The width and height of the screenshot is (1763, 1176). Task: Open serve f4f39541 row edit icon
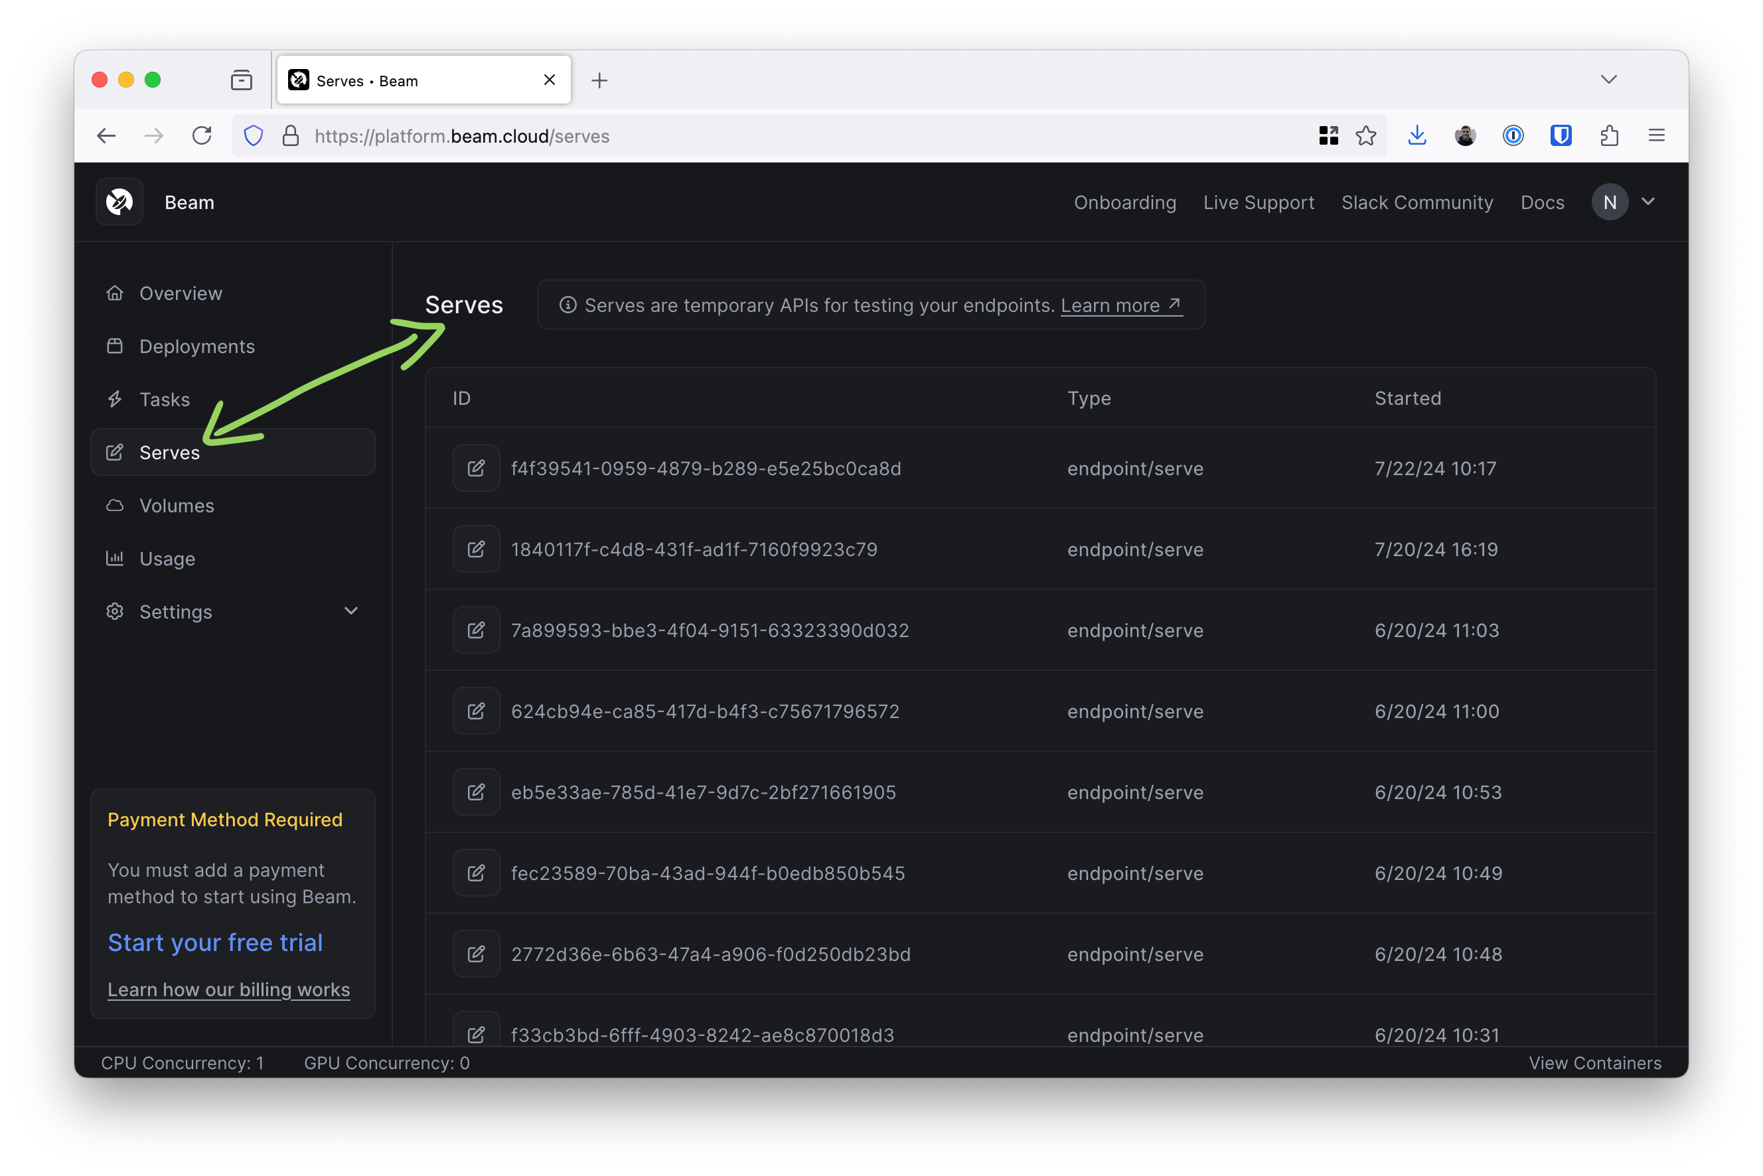(x=477, y=468)
